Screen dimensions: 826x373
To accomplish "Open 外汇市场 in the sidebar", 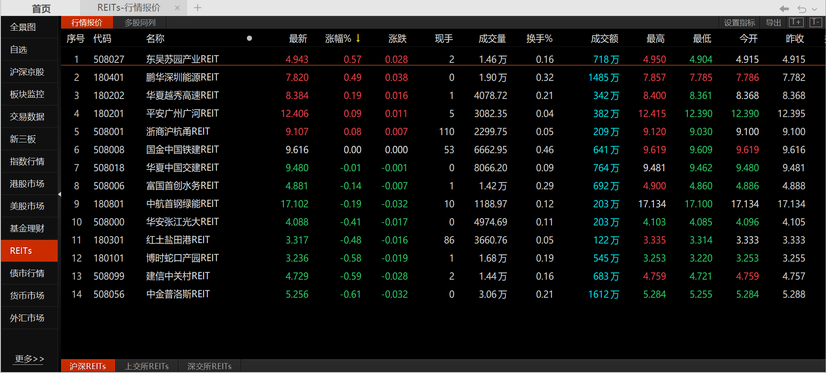I will [x=29, y=318].
